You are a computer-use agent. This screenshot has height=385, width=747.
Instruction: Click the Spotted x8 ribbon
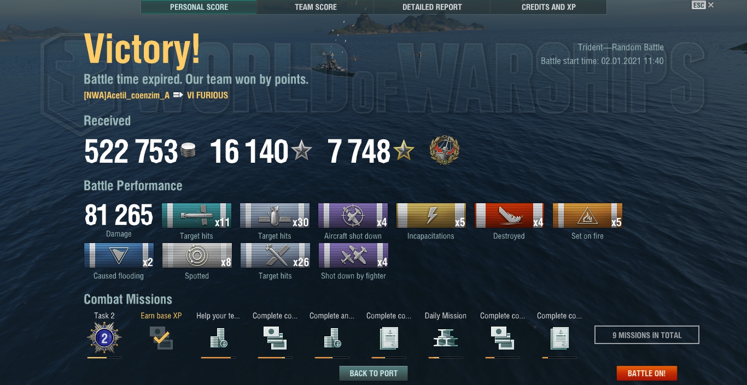pyautogui.click(x=197, y=256)
